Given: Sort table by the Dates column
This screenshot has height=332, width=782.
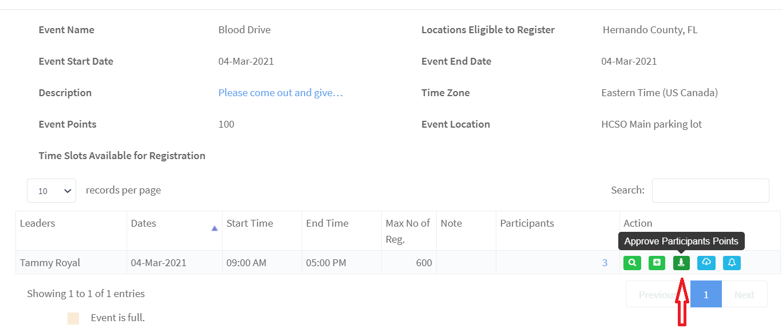Looking at the screenshot, I should tap(174, 231).
